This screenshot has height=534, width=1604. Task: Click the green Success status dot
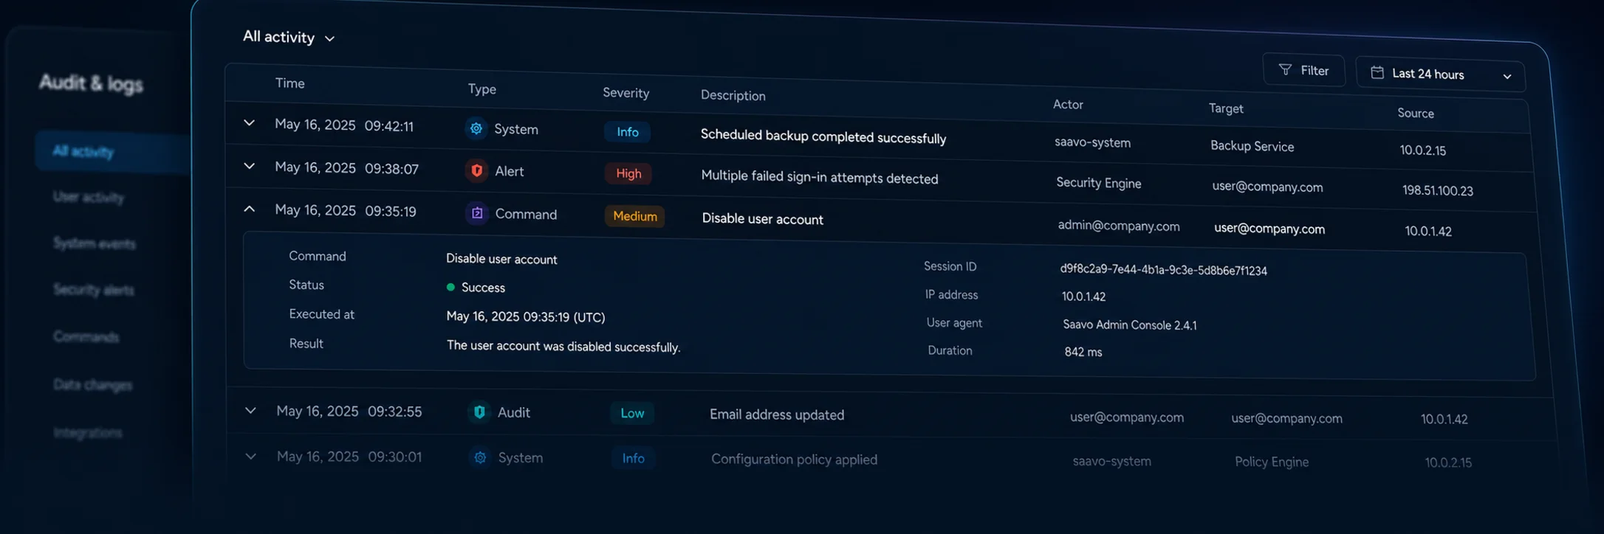[450, 287]
